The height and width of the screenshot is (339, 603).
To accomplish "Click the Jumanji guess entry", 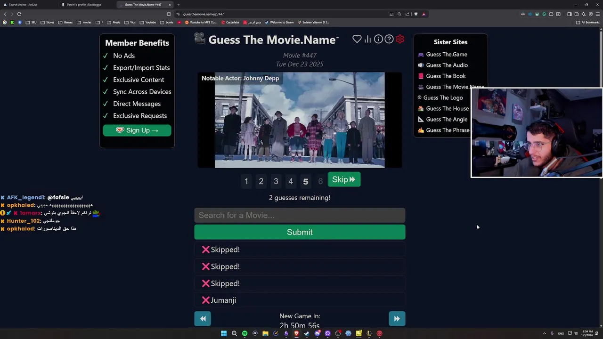I will pyautogui.click(x=300, y=300).
